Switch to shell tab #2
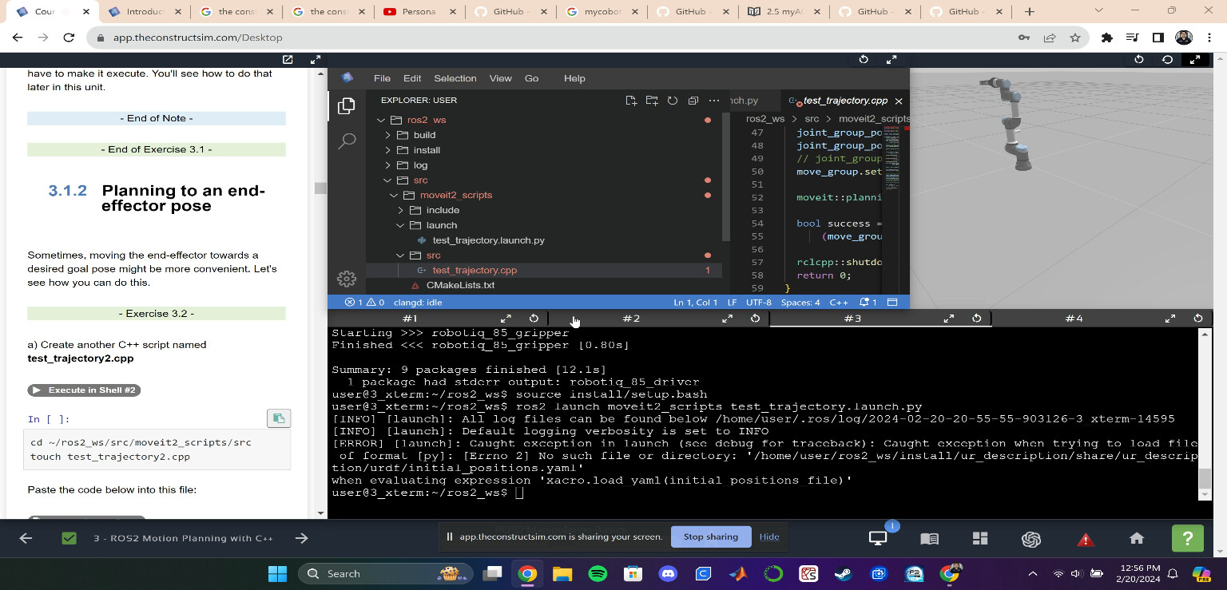The height and width of the screenshot is (590, 1227). [631, 319]
